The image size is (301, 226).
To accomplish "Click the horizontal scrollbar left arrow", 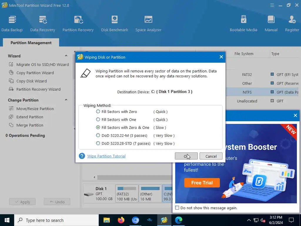I will pyautogui.click(x=94, y=177).
